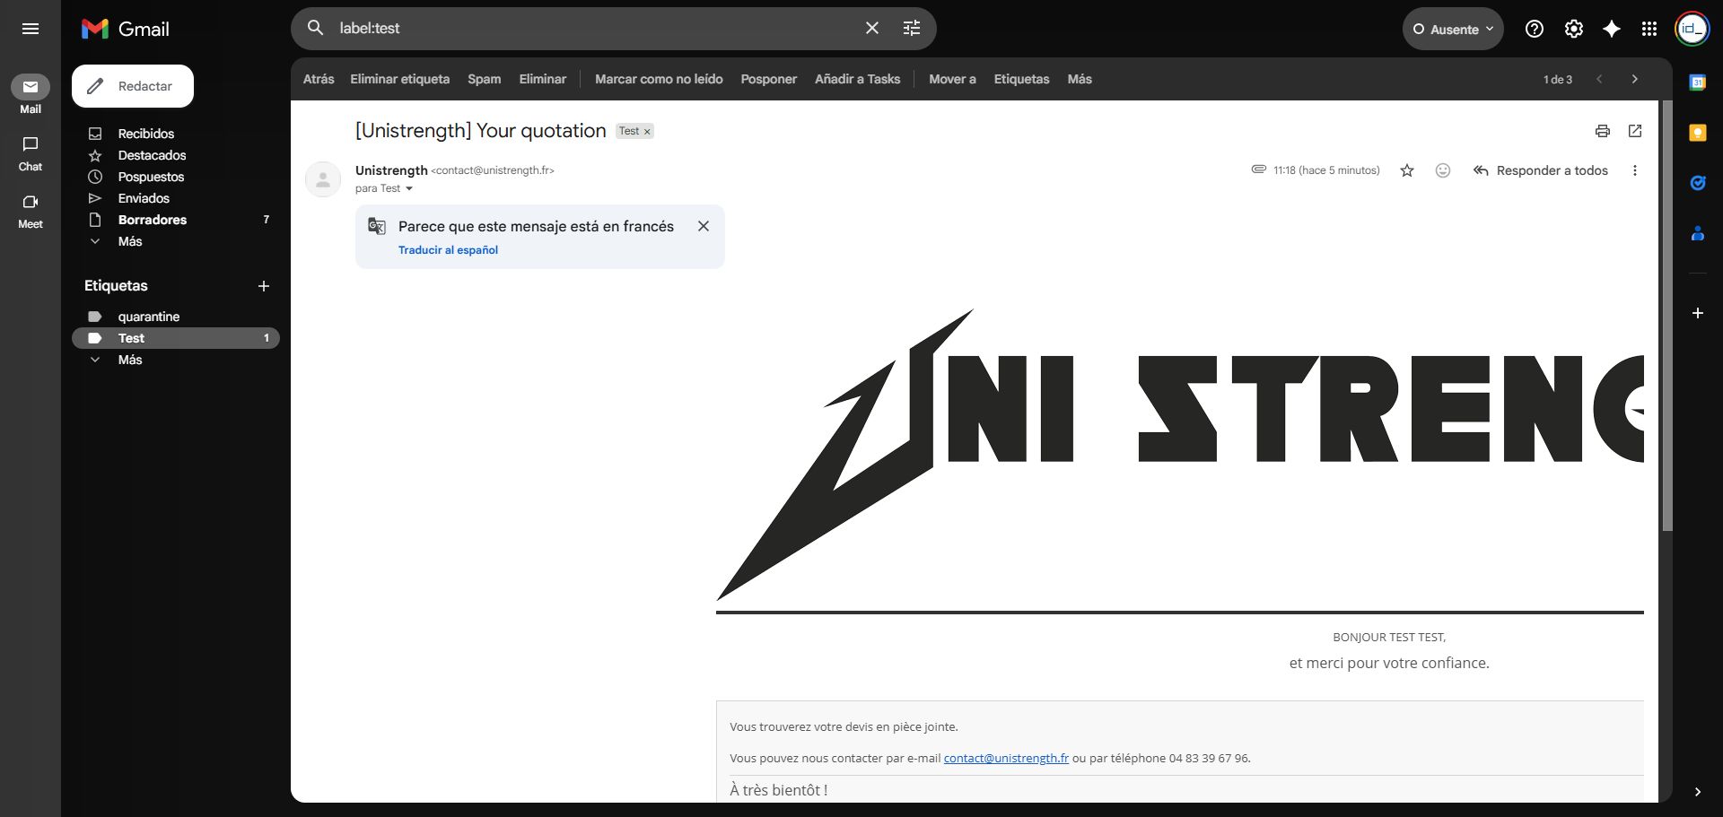Open the message three-dot more menu

coord(1635,170)
